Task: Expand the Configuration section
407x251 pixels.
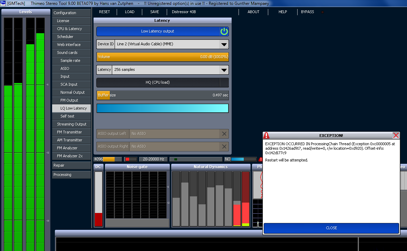Action: [x=71, y=13]
